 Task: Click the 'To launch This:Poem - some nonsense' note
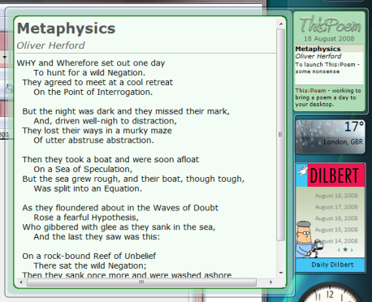tap(327, 68)
